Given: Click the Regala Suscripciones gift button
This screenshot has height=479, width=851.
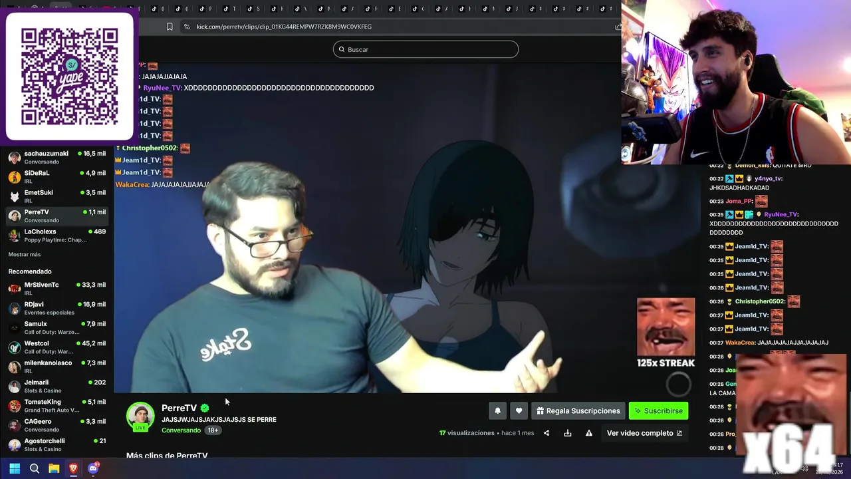Looking at the screenshot, I should (x=578, y=411).
